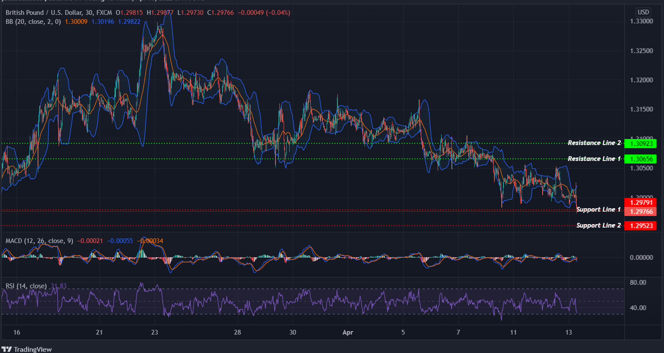The height and width of the screenshot is (353, 664).
Task: Click the Support Line 2 price tag 1.29523
Action: pos(641,225)
